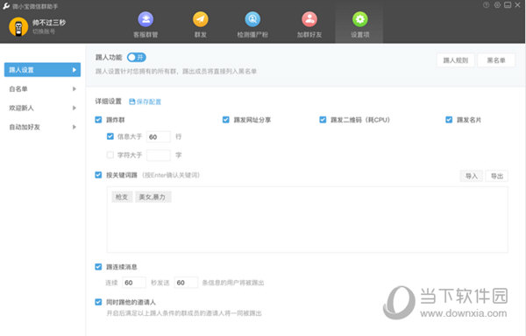
Task: Uncheck the 信息大于 checkbox
Action: [x=110, y=136]
